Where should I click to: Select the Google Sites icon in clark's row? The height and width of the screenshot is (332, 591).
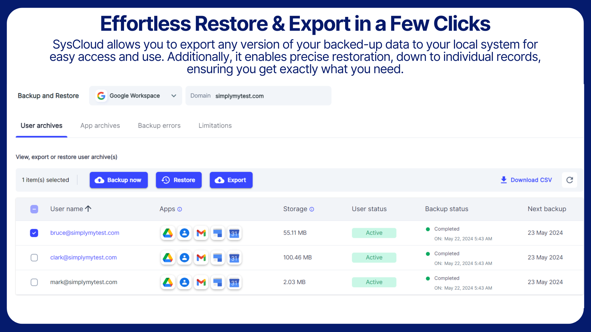pos(218,258)
